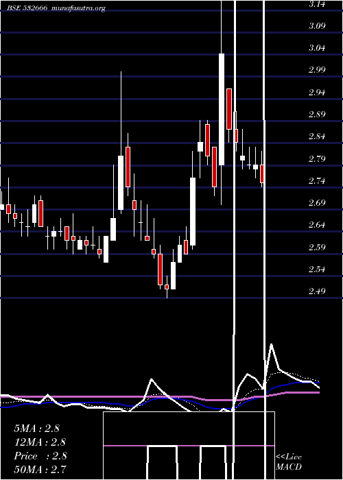Select the 3.09 price axis label

(x=317, y=26)
